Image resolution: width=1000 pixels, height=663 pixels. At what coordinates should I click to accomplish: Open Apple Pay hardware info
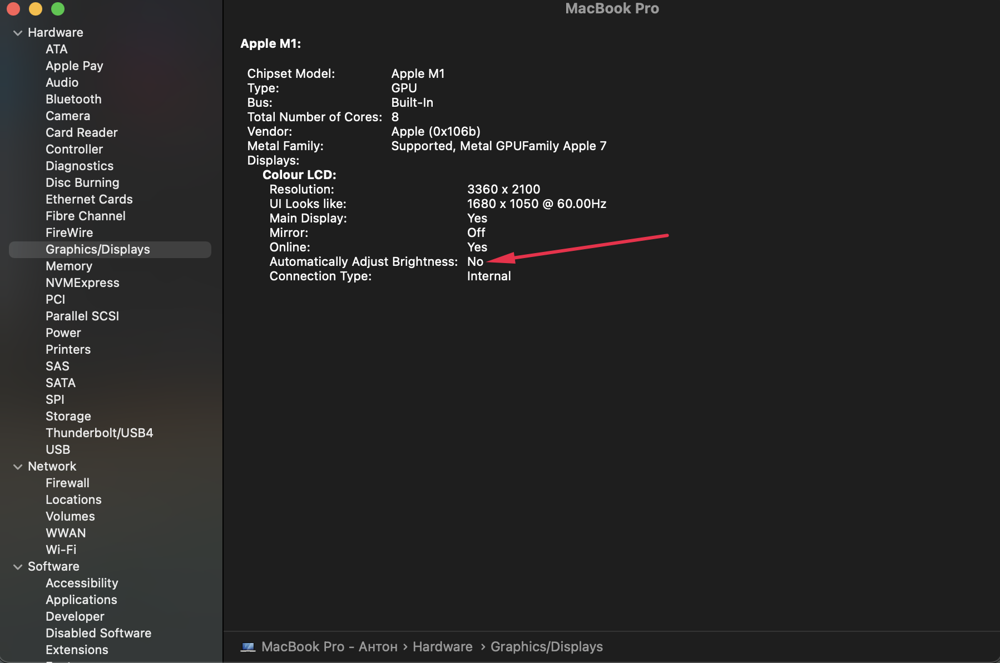[x=75, y=66]
